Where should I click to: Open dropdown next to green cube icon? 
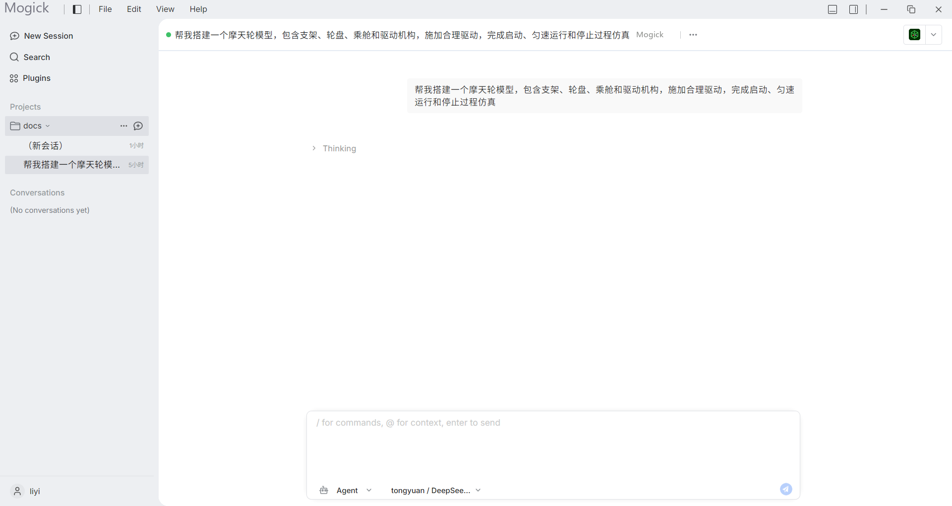(x=933, y=35)
